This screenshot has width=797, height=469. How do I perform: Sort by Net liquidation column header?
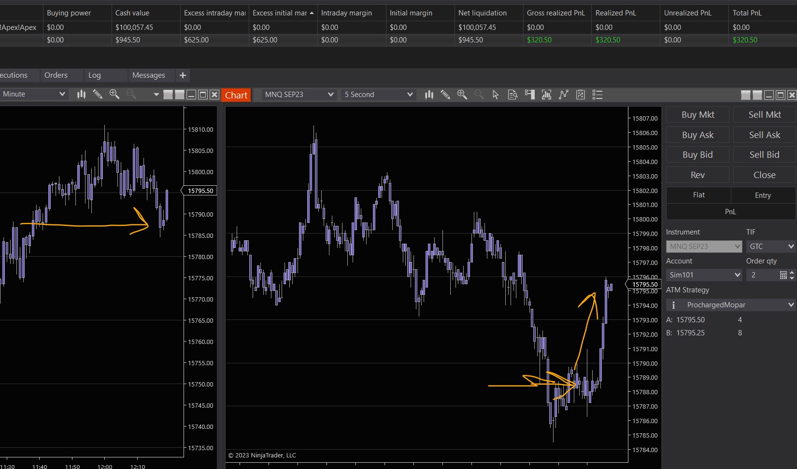pos(489,13)
